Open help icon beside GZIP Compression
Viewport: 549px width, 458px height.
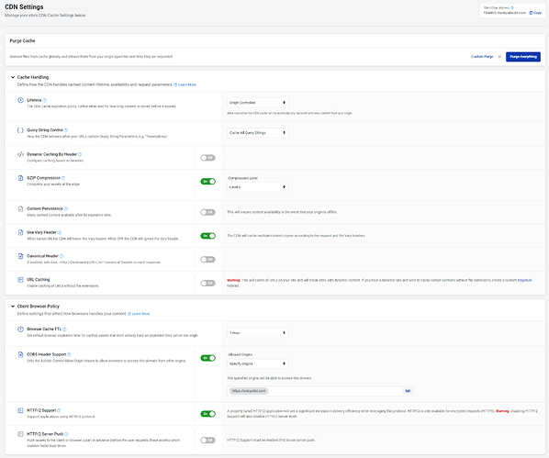(x=63, y=178)
